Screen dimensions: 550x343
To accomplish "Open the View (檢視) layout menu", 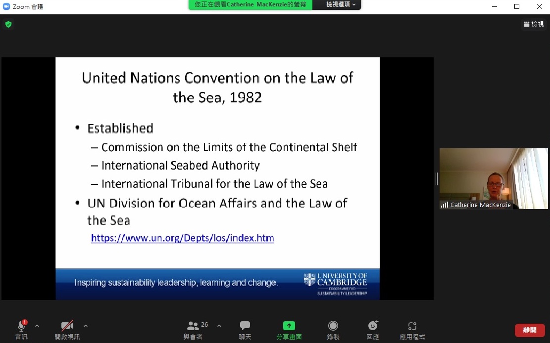I will coord(534,24).
